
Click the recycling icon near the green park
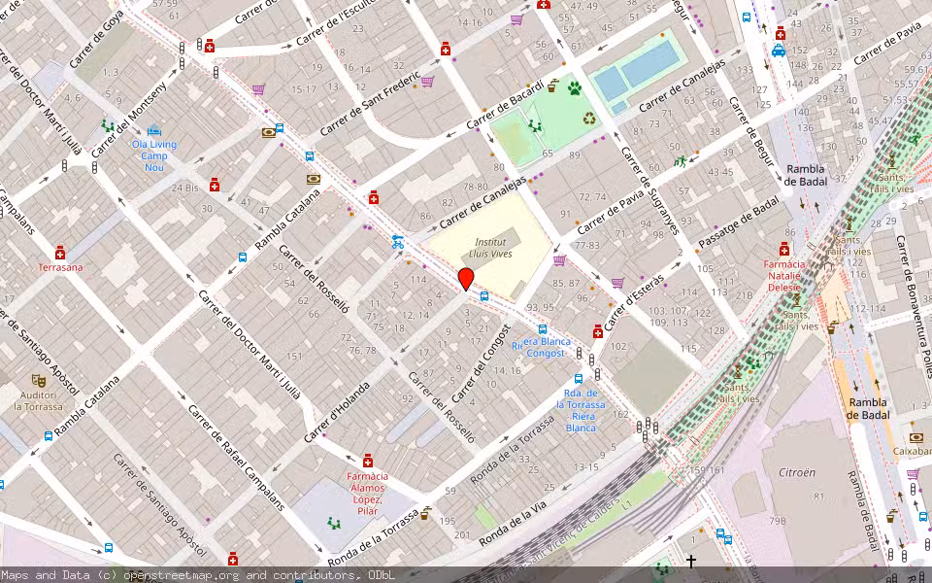pos(589,119)
